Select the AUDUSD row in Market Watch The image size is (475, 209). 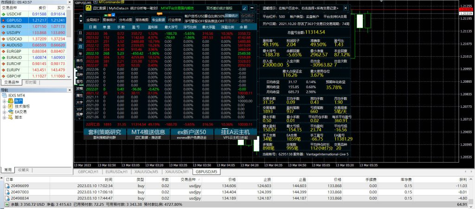[x=33, y=45]
